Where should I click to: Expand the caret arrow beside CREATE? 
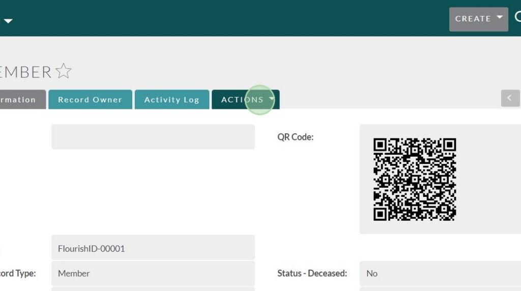pos(500,18)
